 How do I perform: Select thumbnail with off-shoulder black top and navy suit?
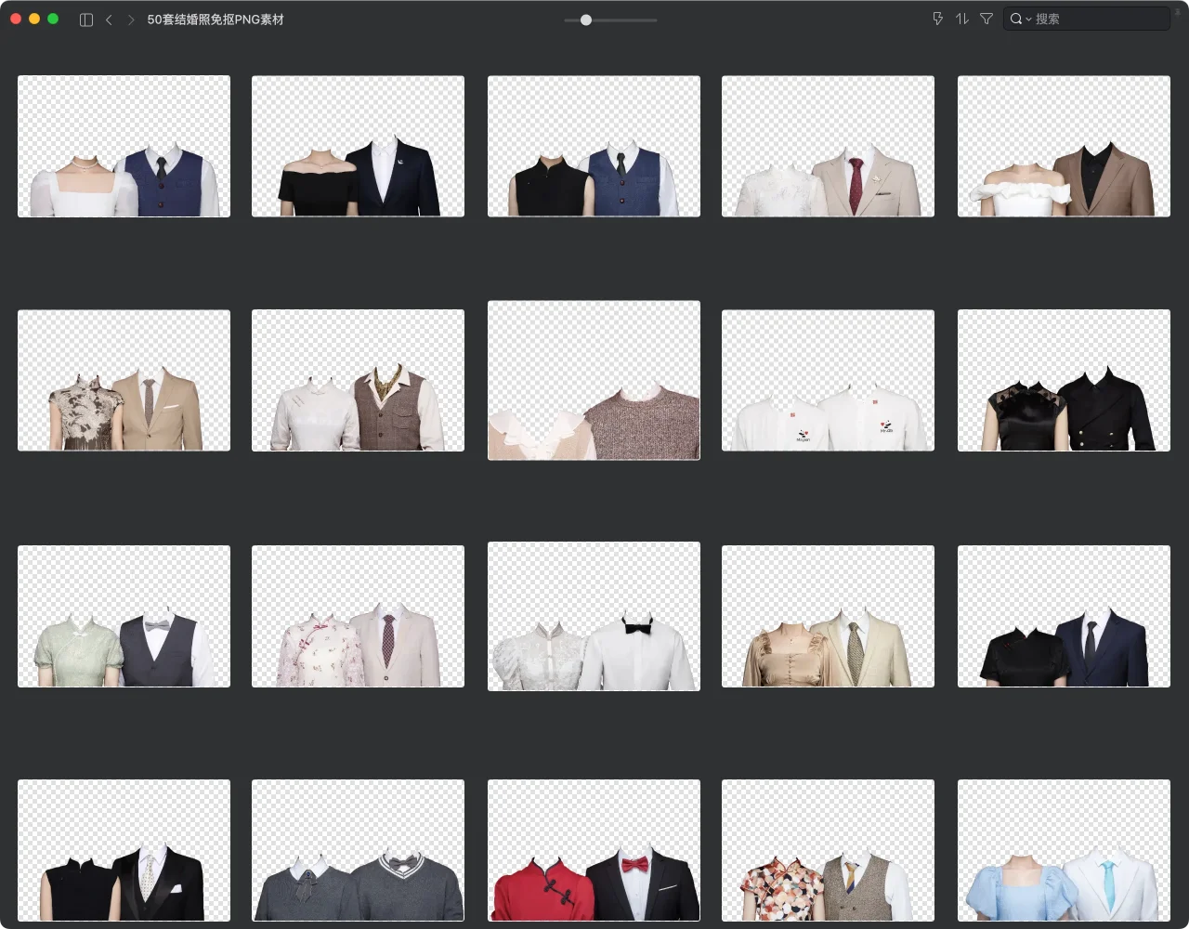[358, 146]
